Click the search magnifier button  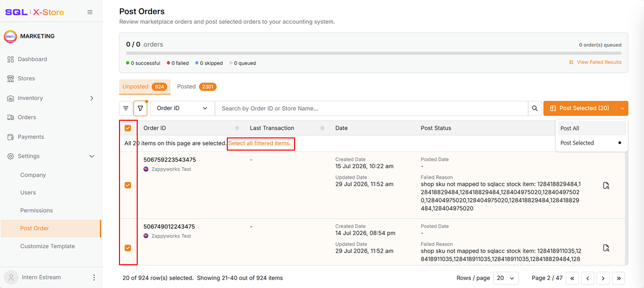click(535, 108)
